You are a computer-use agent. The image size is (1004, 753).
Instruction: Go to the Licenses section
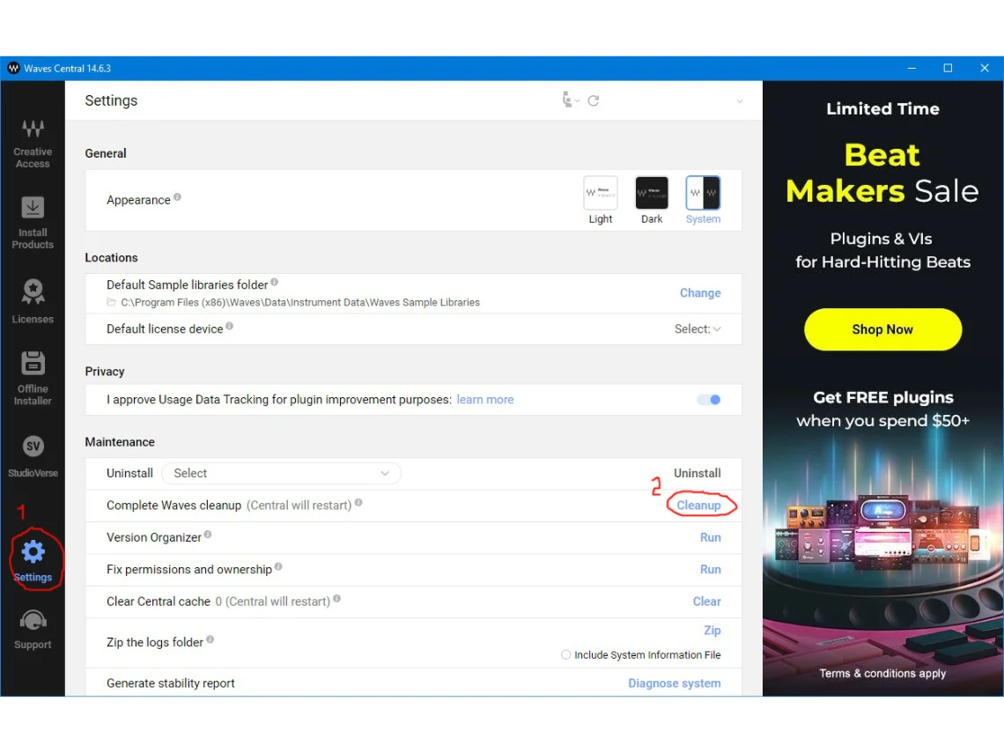pos(33,302)
